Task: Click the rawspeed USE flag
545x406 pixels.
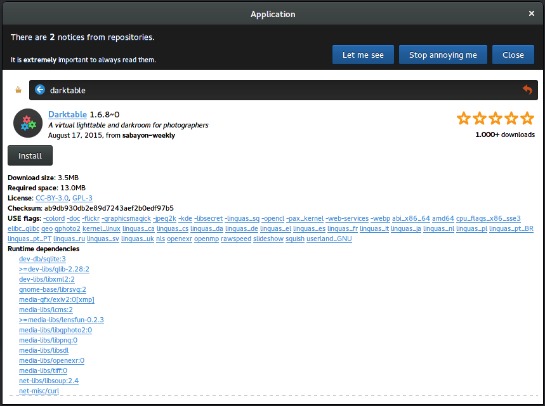Action: tap(236, 239)
